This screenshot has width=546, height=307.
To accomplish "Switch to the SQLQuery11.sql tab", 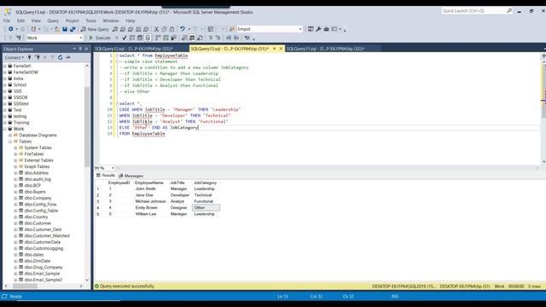I will pyautogui.click(x=325, y=49).
